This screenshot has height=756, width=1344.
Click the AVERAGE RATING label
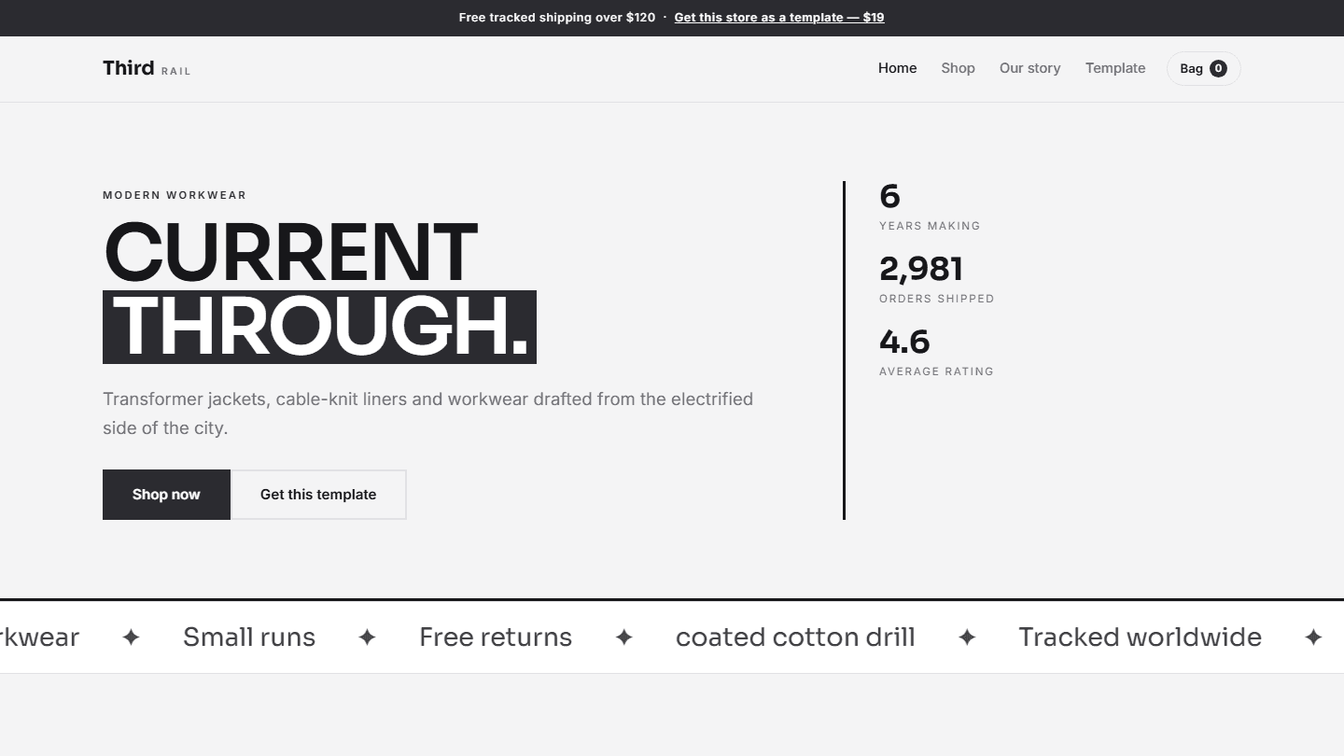pos(936,371)
